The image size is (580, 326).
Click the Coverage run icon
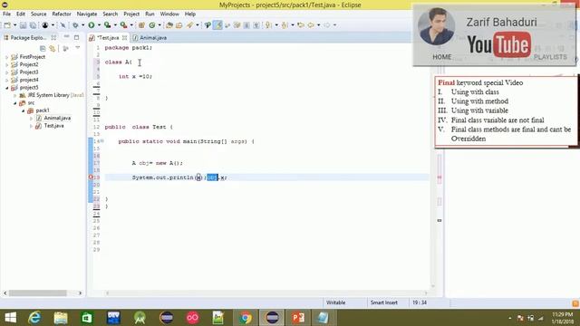click(x=107, y=25)
